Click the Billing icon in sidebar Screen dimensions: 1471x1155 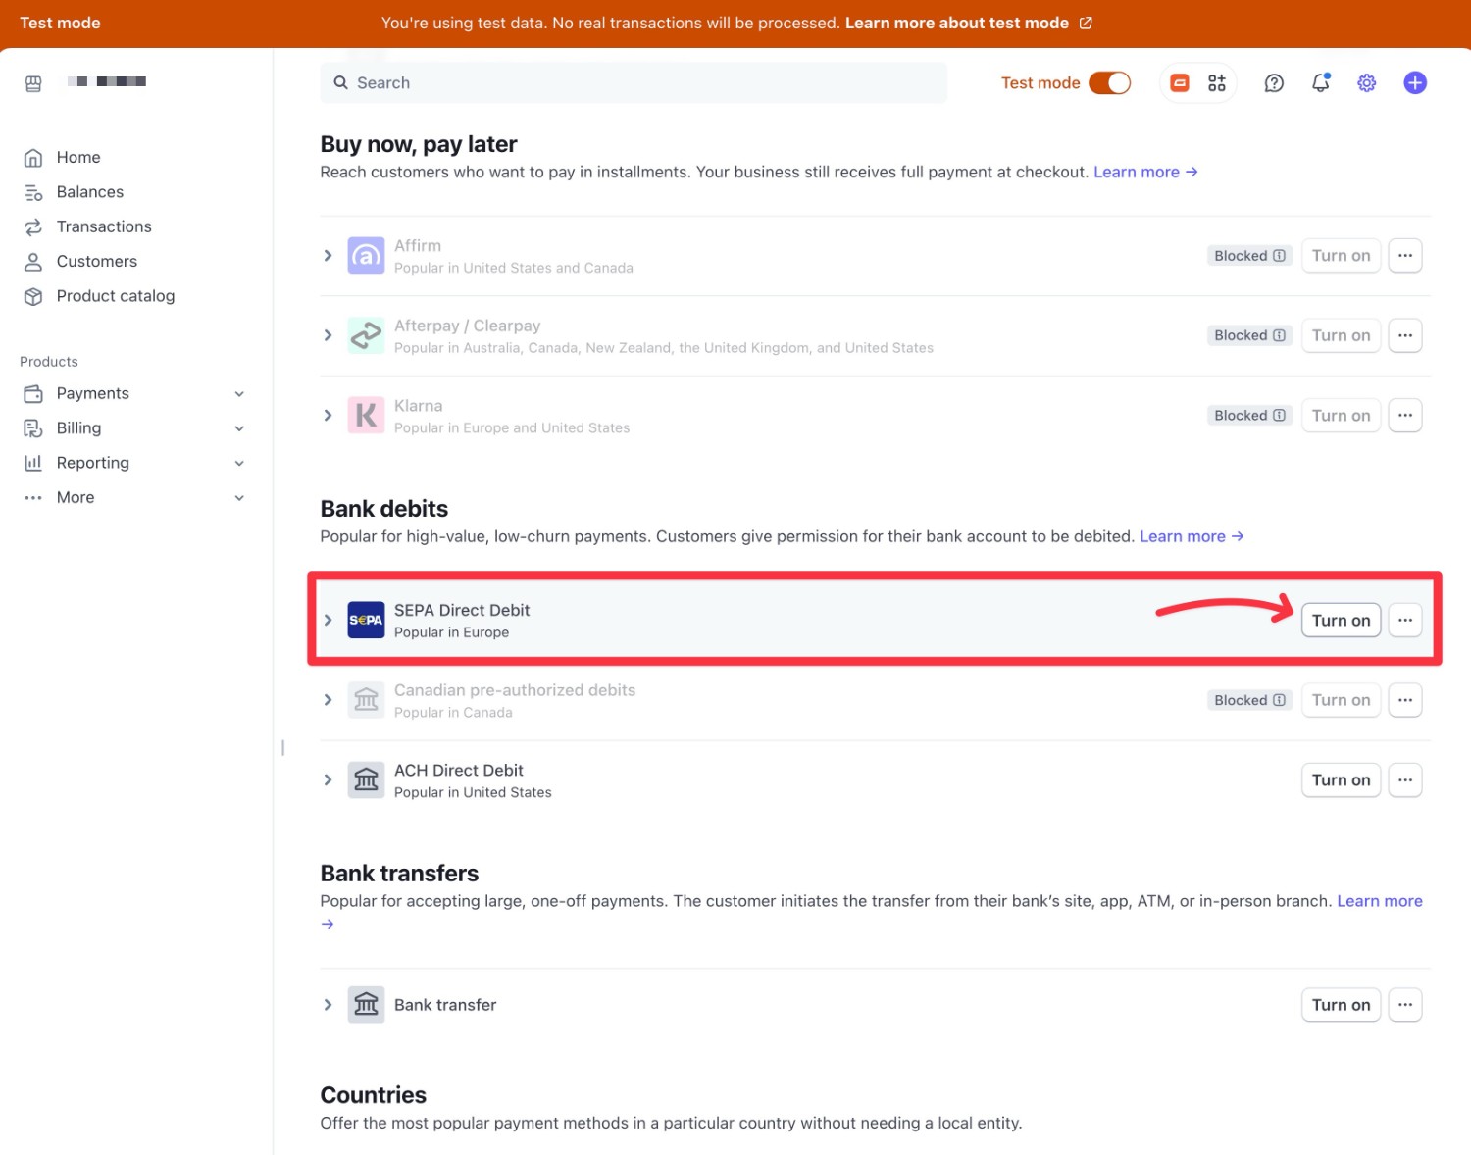pos(33,428)
